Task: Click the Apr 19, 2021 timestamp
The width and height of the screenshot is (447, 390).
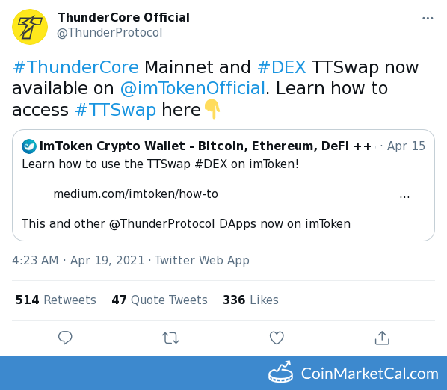Action: [108, 261]
